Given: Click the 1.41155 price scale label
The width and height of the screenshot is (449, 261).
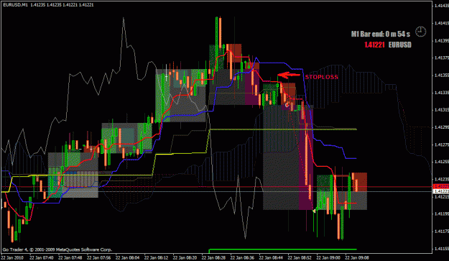Looking at the screenshot, I should click(x=442, y=248).
